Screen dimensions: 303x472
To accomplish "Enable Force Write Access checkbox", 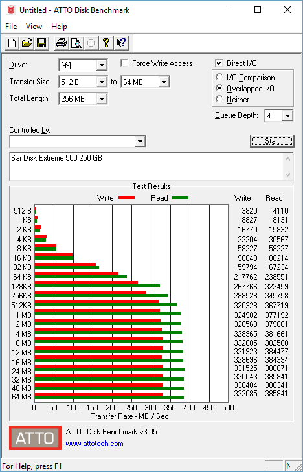I will (124, 63).
